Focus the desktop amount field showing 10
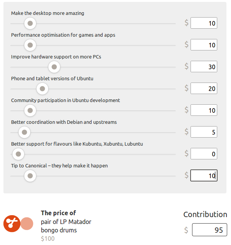The width and height of the screenshot is (231, 245). click(204, 23)
